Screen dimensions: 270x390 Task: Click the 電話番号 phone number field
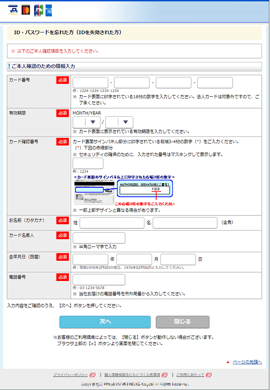pyautogui.click(x=99, y=280)
